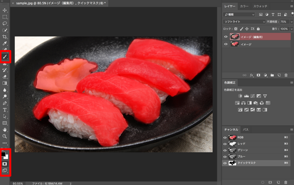The image size is (294, 185).
Task: Select the Gradient tool
Action: pos(5,83)
